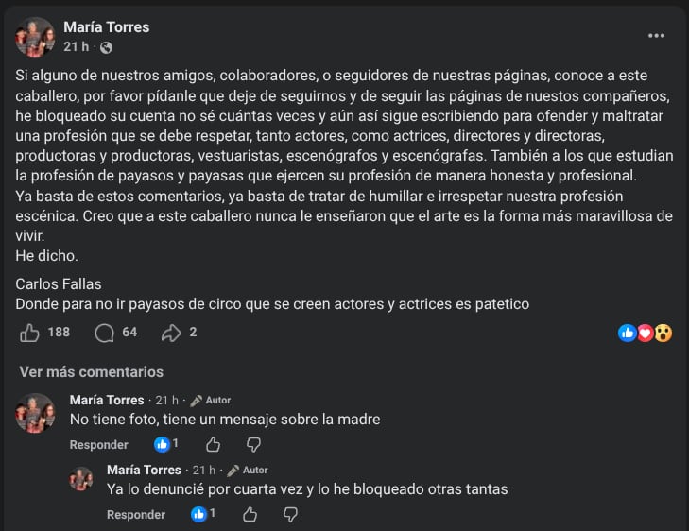The width and height of the screenshot is (689, 531).
Task: Click Responder under the first comment
Action: [x=99, y=445]
